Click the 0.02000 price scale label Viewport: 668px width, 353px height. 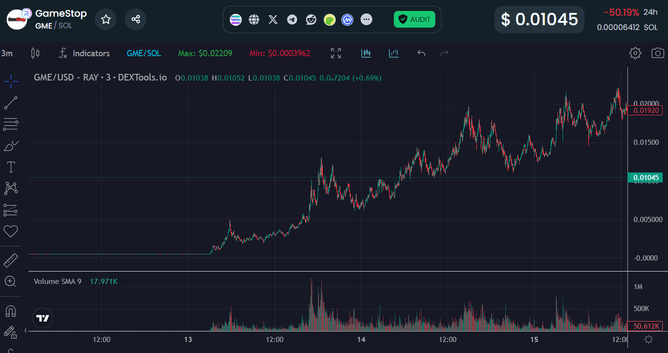(x=646, y=104)
